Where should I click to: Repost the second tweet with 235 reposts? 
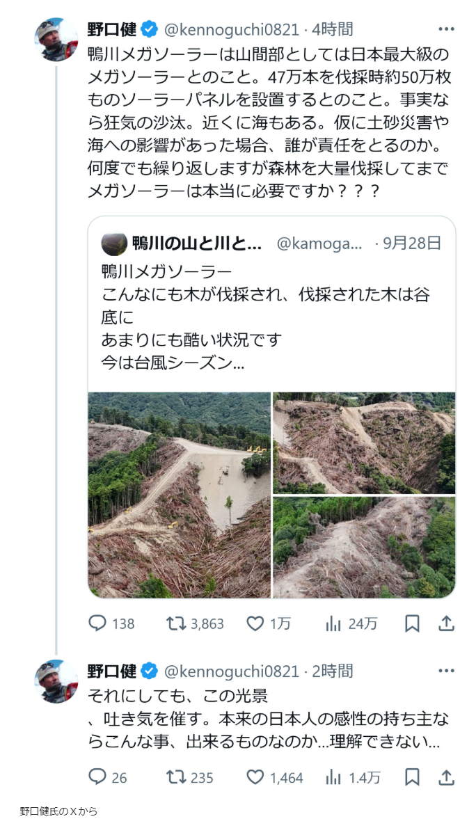tap(177, 777)
